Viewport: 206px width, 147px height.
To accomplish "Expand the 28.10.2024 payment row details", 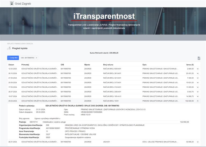I will pos(198,73).
